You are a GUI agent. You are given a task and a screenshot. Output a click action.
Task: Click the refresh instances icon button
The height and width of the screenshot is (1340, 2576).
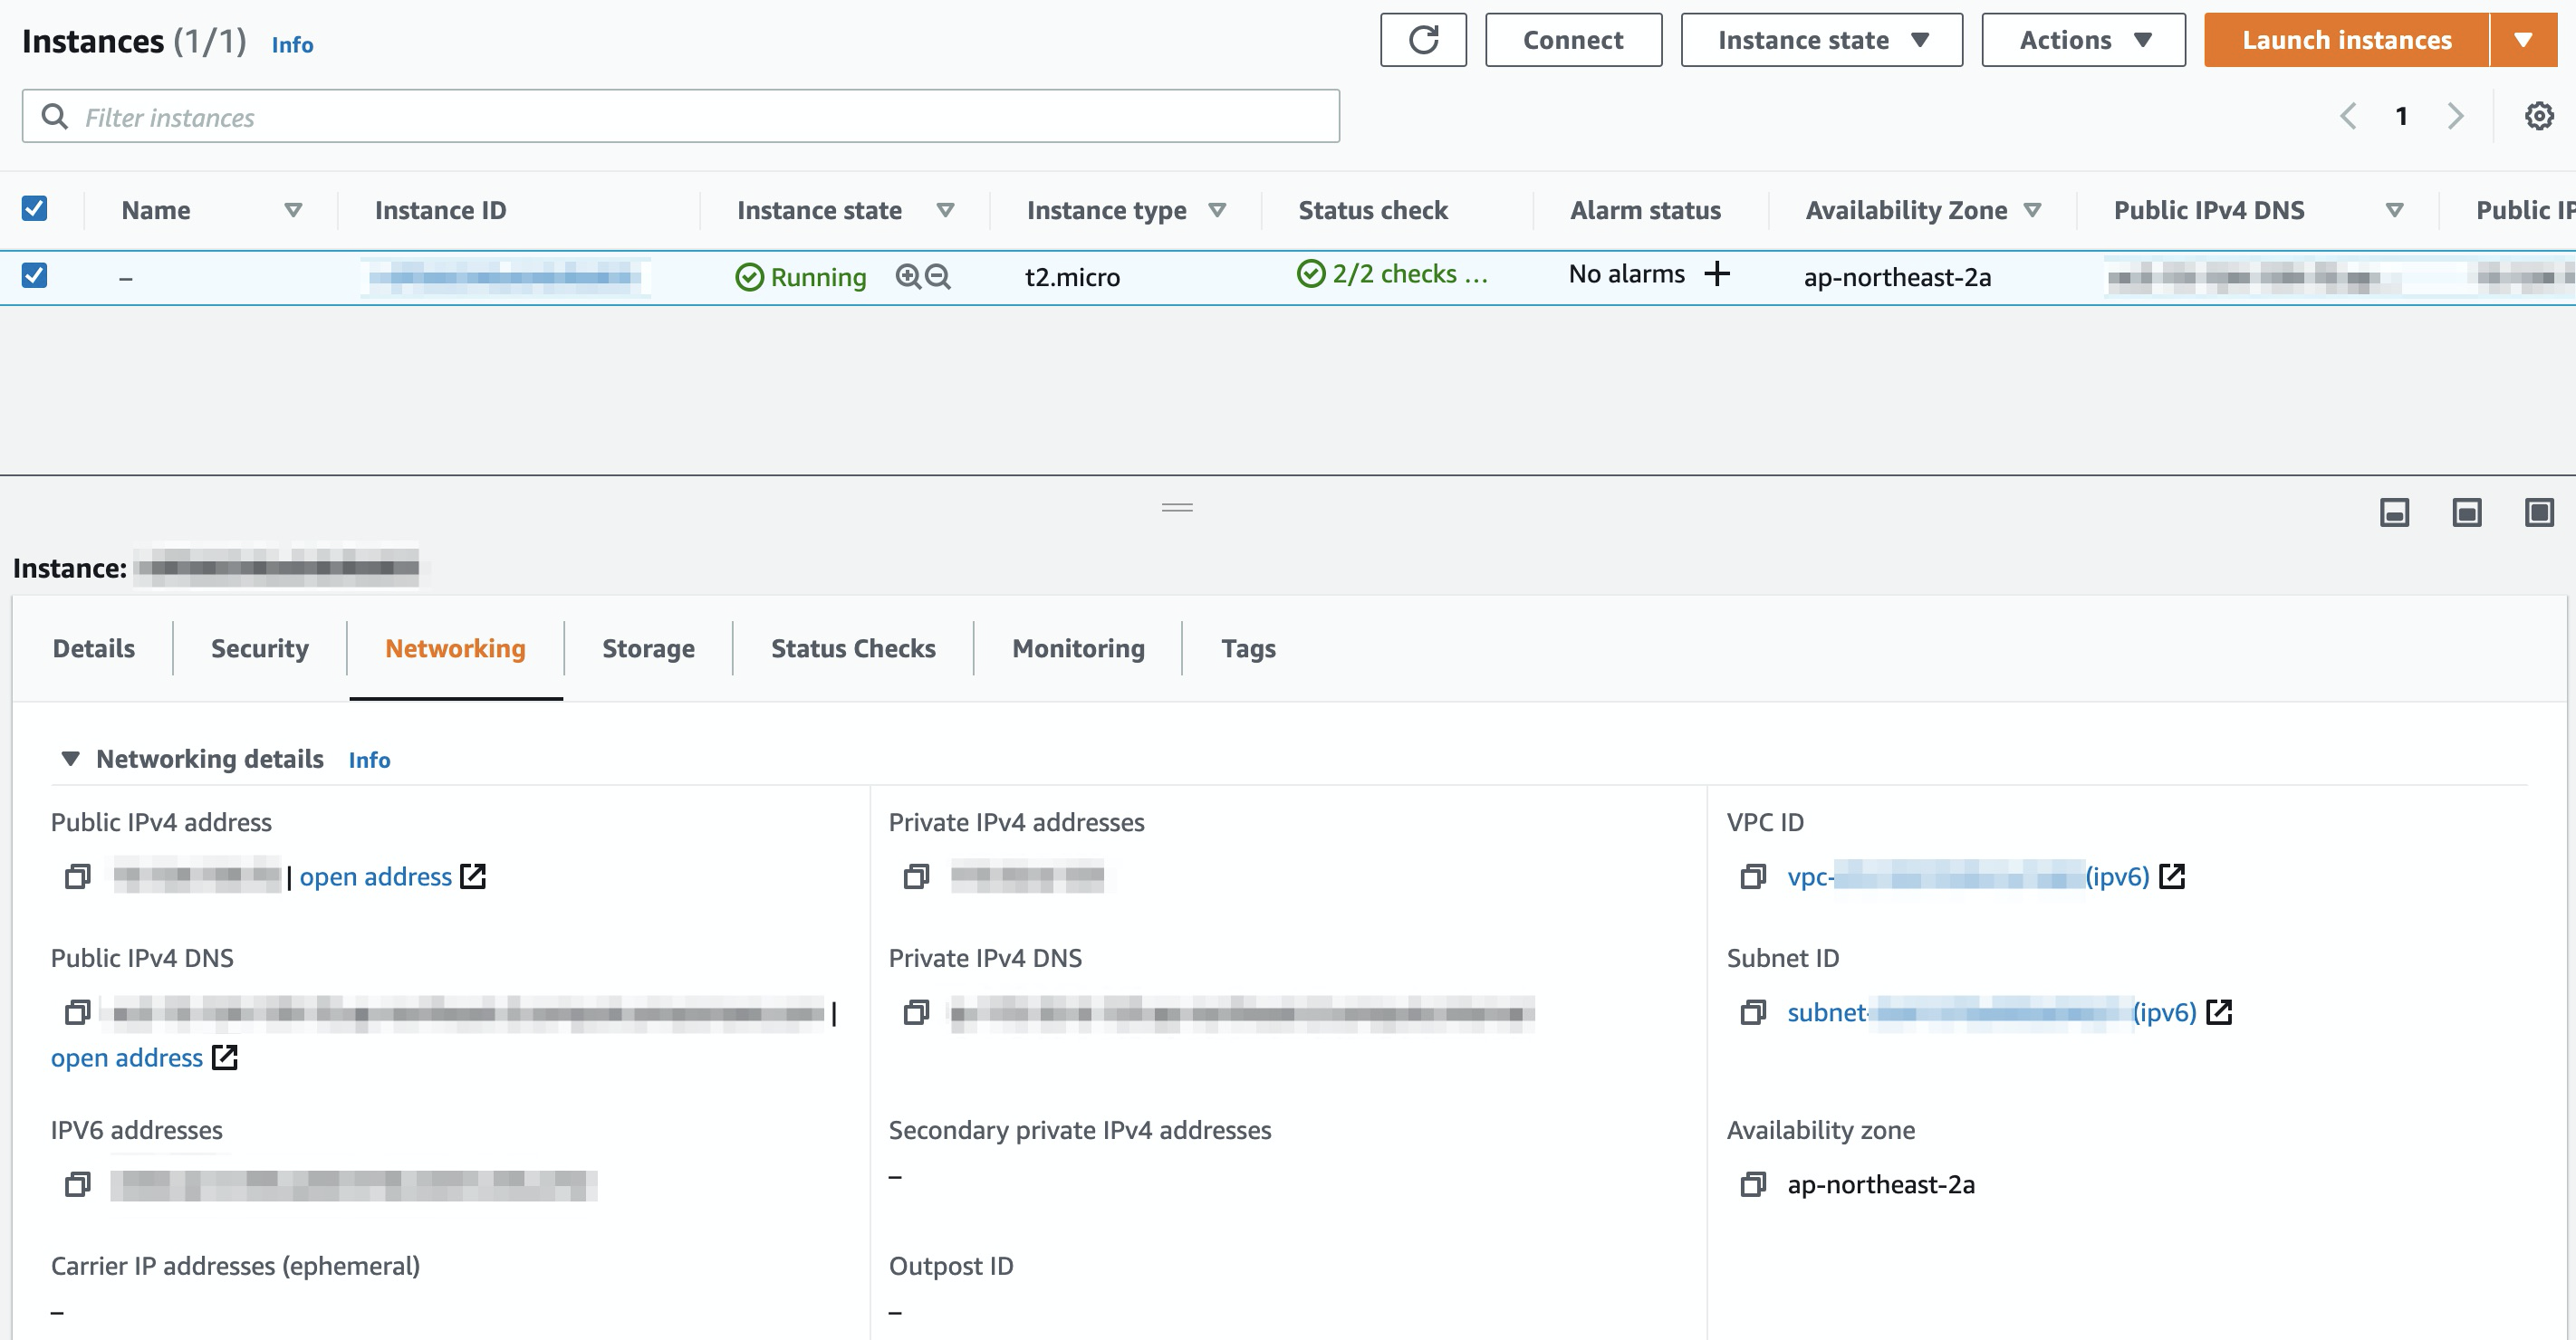pos(1422,40)
